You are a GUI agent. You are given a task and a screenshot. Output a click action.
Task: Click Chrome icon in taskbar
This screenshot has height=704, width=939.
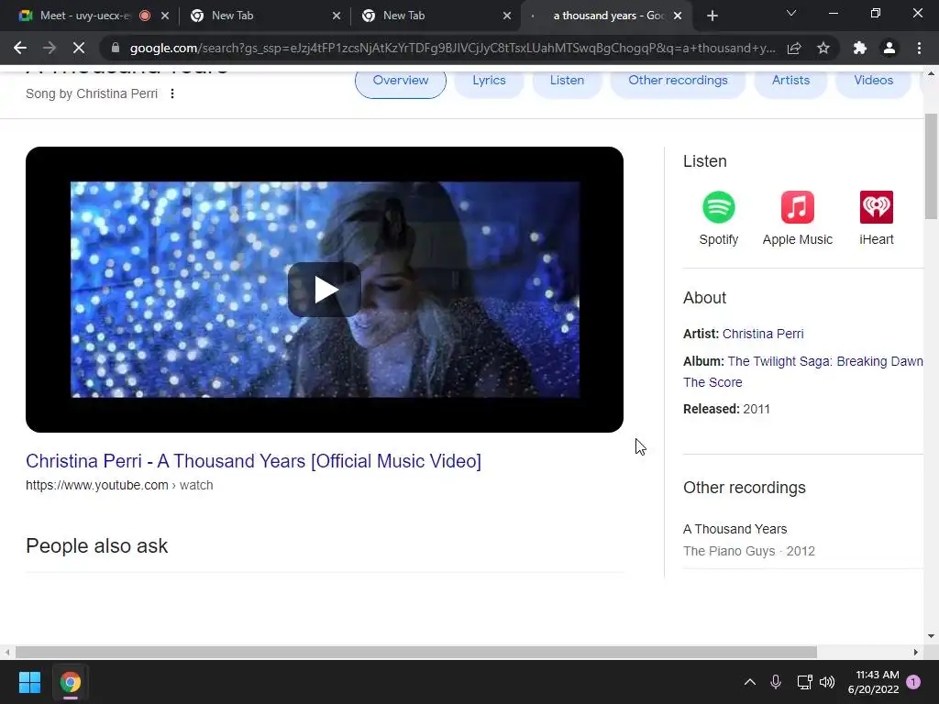70,682
